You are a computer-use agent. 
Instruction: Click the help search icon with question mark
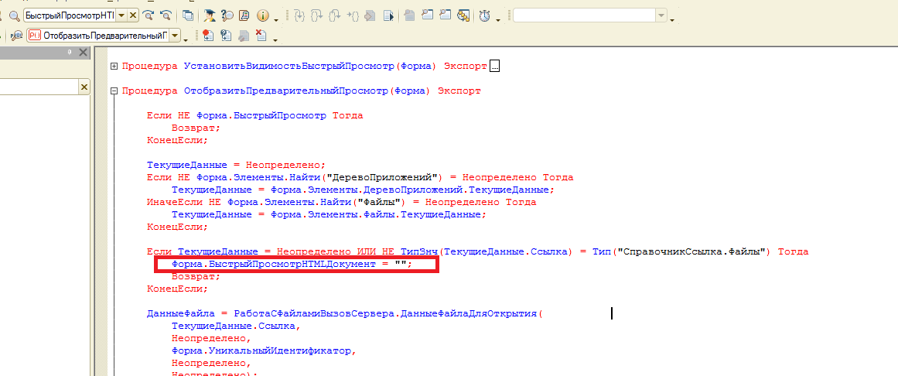pyautogui.click(x=227, y=15)
